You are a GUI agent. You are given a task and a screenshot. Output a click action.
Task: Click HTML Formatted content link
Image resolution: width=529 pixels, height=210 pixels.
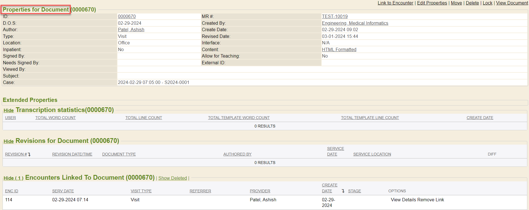click(x=339, y=50)
